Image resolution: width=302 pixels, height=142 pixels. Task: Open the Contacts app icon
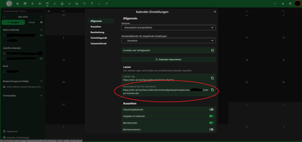tap(40, 4)
